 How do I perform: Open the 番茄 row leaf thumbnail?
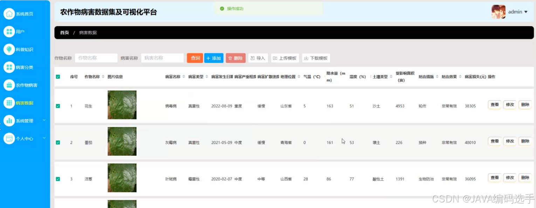tap(122, 141)
